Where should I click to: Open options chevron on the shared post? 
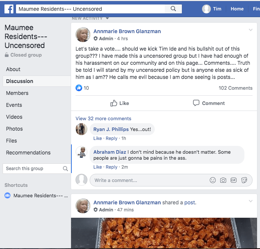(251, 201)
